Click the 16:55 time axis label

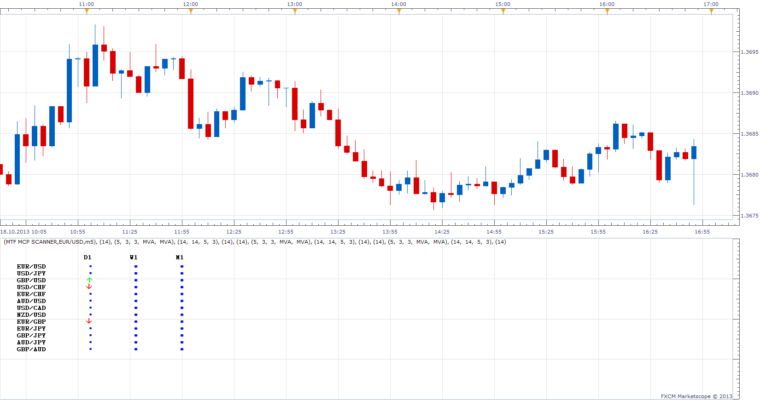pyautogui.click(x=702, y=232)
